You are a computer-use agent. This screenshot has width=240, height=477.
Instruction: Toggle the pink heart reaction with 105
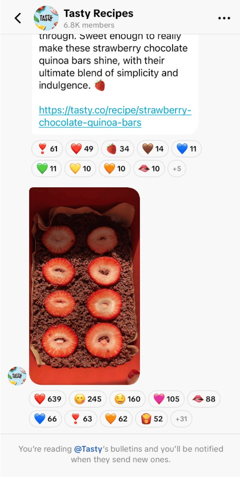click(x=166, y=399)
